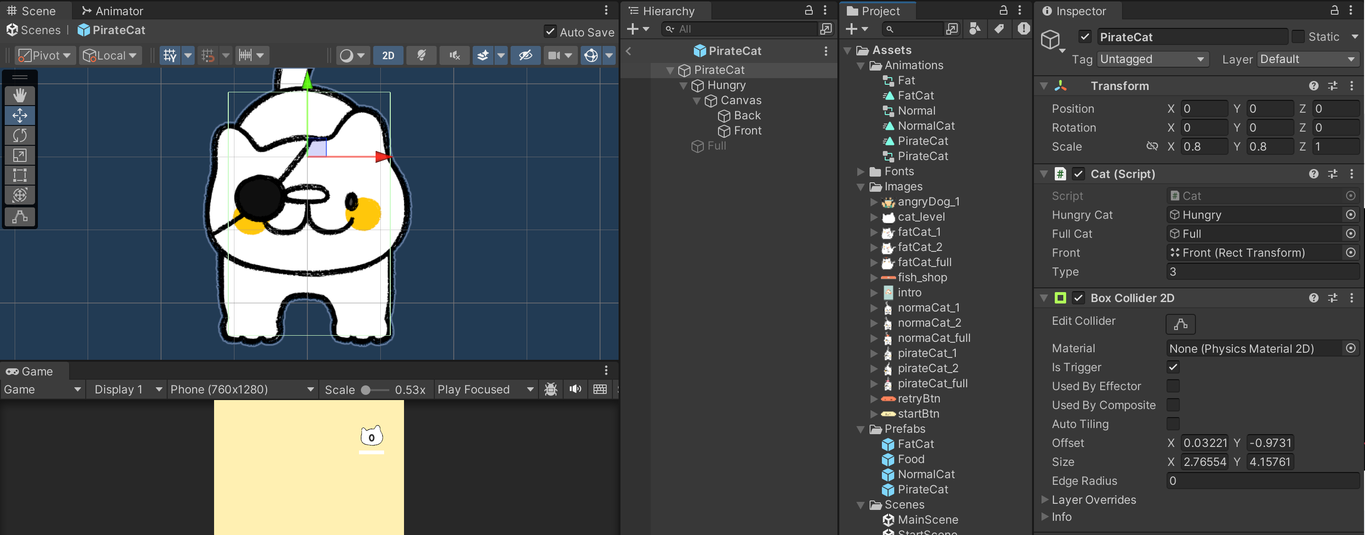
Task: Select the Rect tool in scene toolbar
Action: (19, 175)
